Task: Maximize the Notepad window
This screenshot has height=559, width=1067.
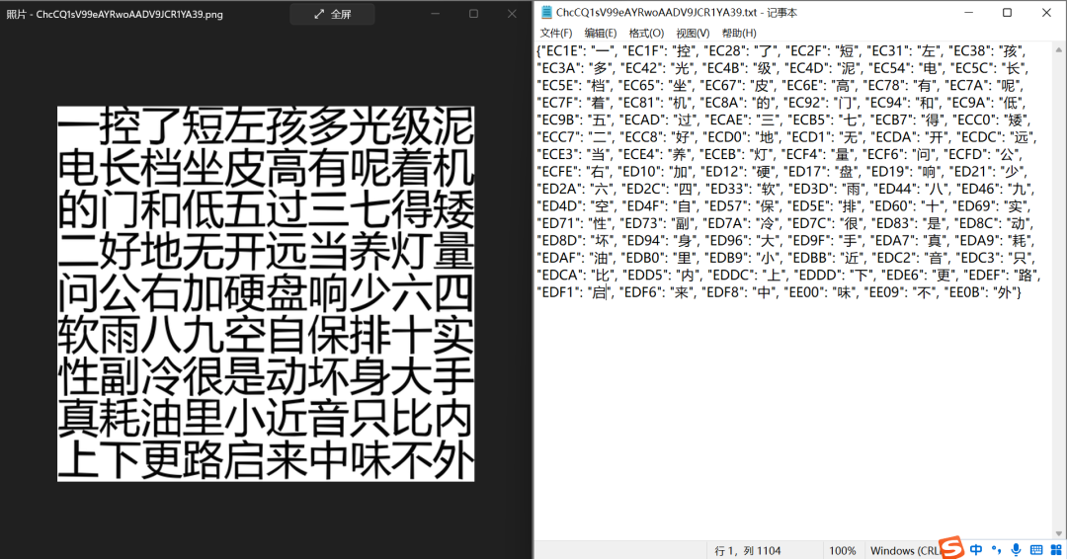Action: 1007,12
